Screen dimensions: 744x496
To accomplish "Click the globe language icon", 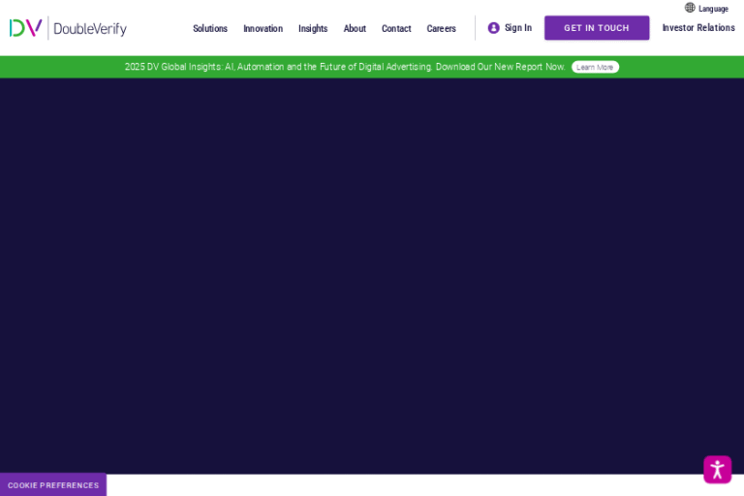I will click(x=690, y=8).
